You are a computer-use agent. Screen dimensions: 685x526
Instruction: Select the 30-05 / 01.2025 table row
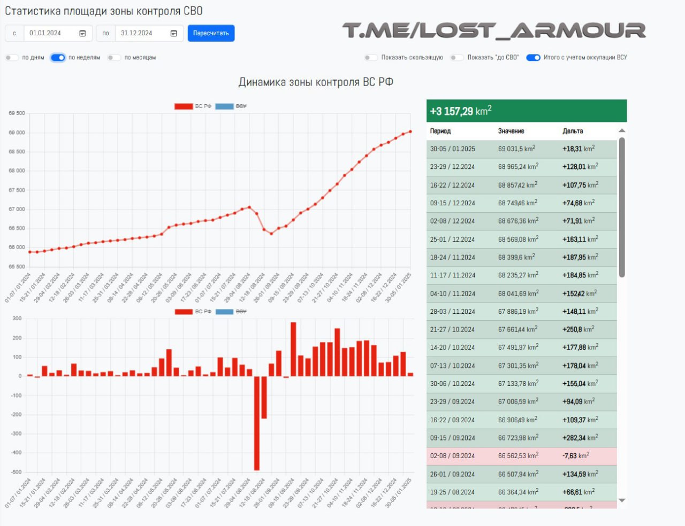(x=522, y=149)
